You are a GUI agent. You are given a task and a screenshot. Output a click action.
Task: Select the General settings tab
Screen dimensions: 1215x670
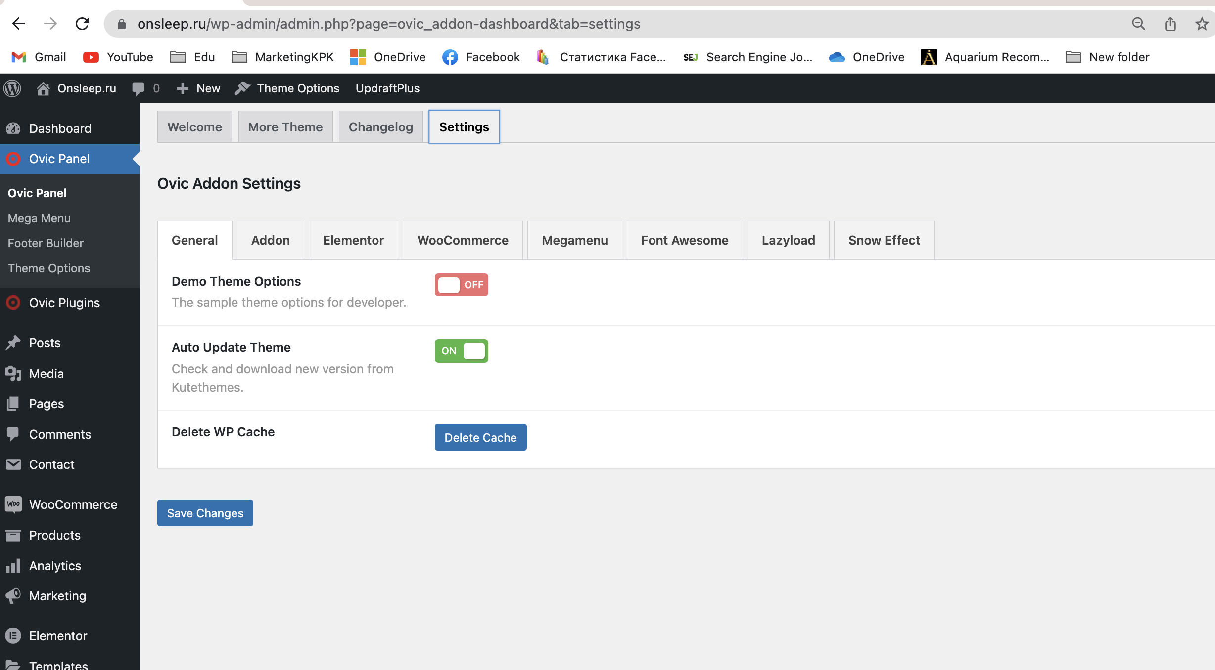pyautogui.click(x=195, y=240)
